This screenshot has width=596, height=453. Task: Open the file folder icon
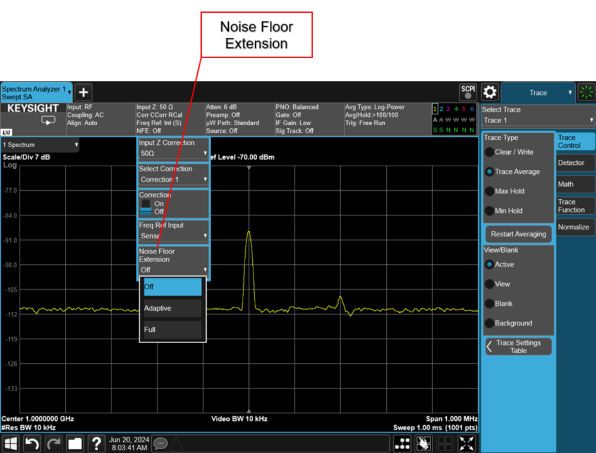click(x=75, y=443)
